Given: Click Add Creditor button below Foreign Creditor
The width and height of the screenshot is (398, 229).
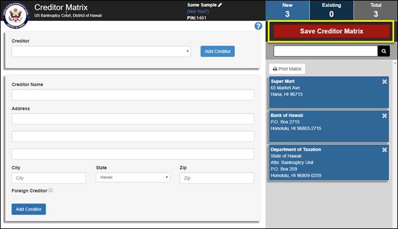Looking at the screenshot, I should pos(29,209).
